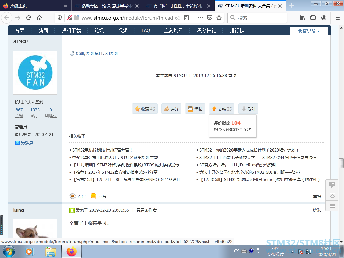Open STM32电机控制线上训练营开营 thread
The image size is (344, 258).
point(102,150)
